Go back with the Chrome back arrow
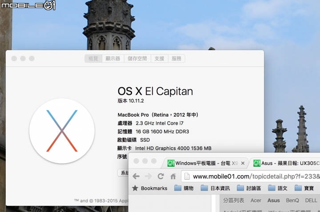The height and width of the screenshot is (212, 320). (136, 176)
